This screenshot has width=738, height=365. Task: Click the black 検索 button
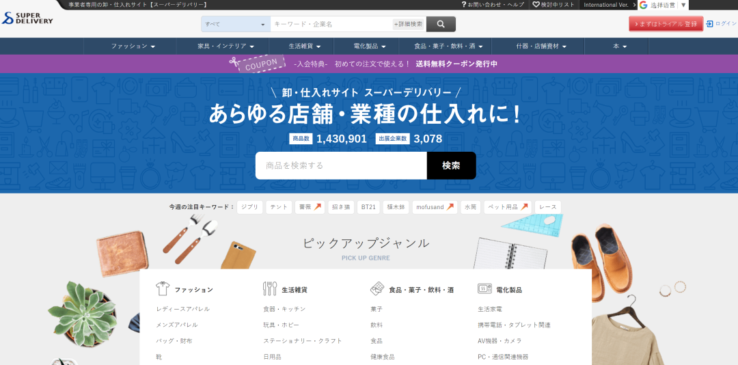point(451,165)
